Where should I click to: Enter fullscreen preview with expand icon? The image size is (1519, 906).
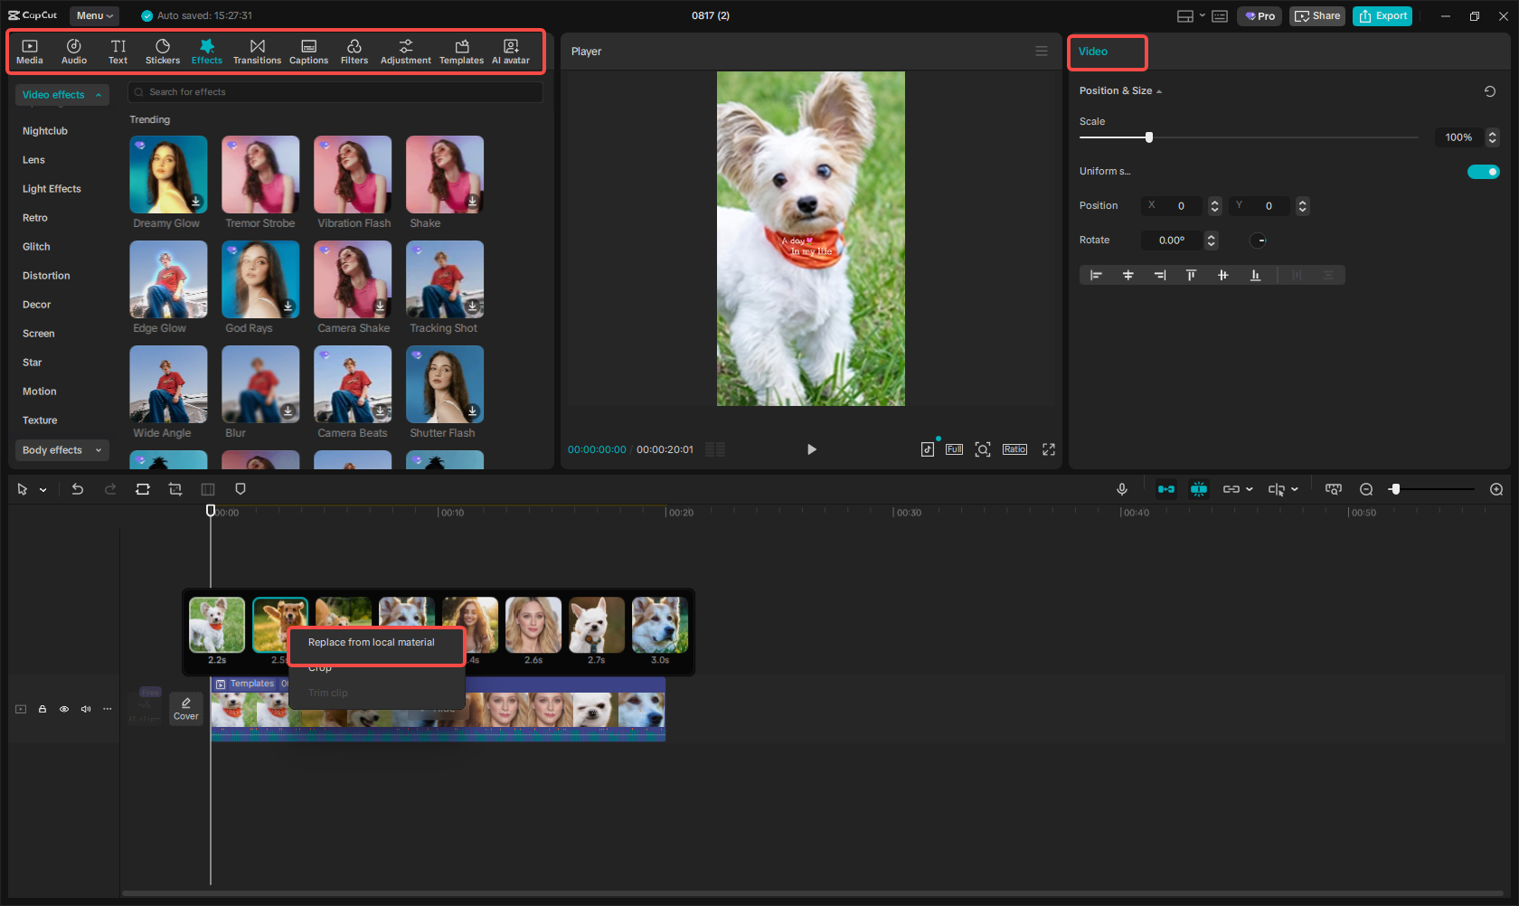click(1048, 448)
